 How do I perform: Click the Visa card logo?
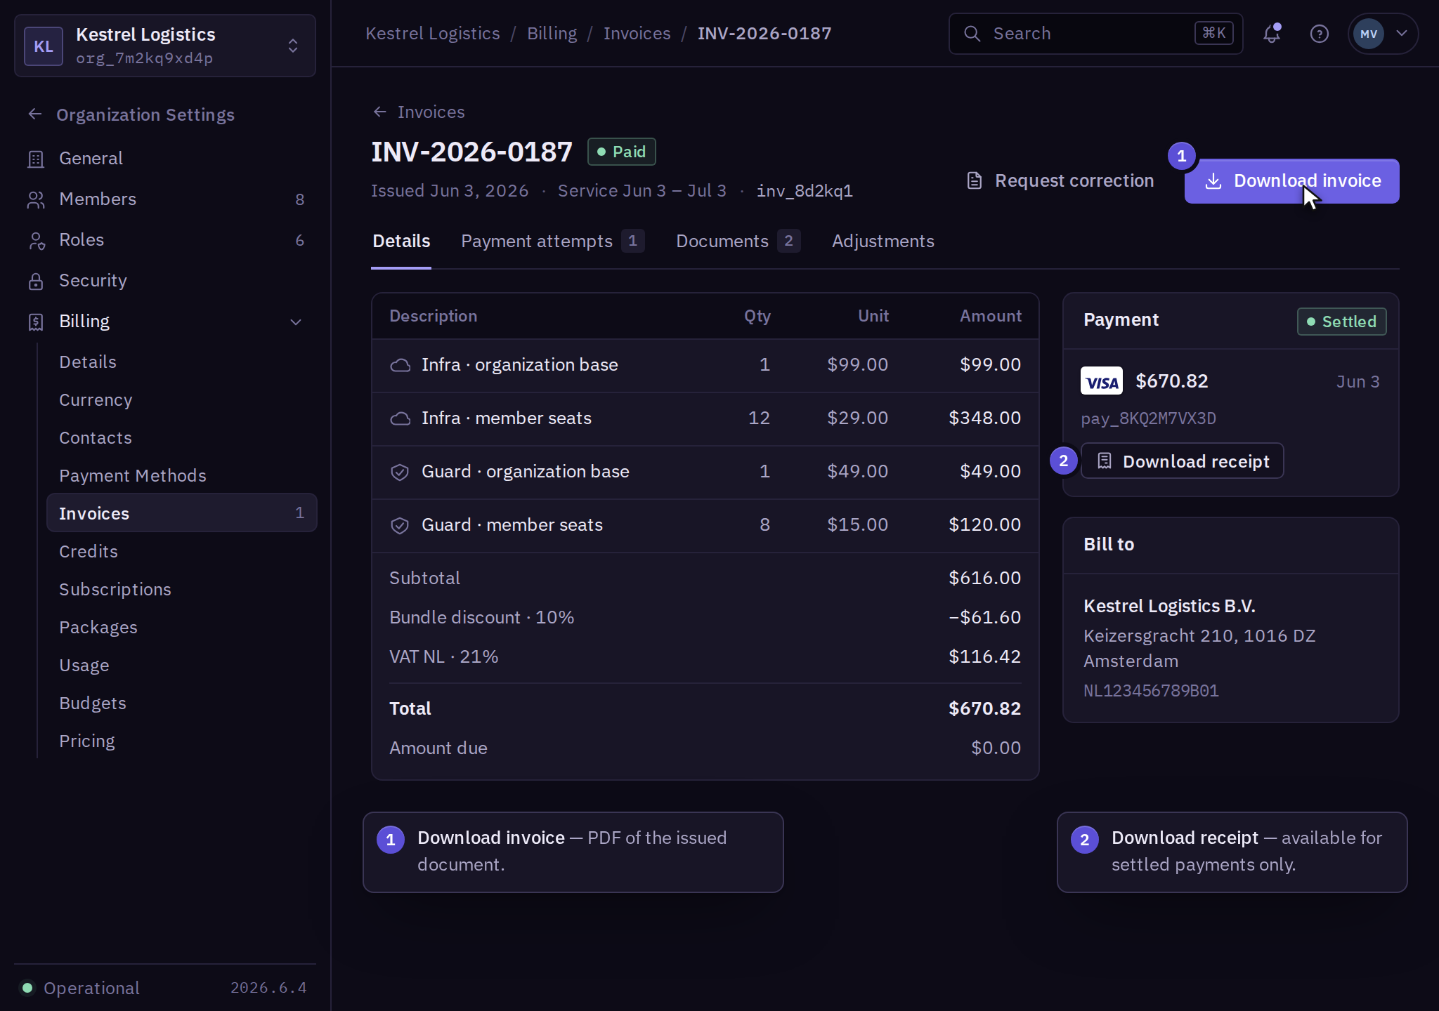point(1102,381)
